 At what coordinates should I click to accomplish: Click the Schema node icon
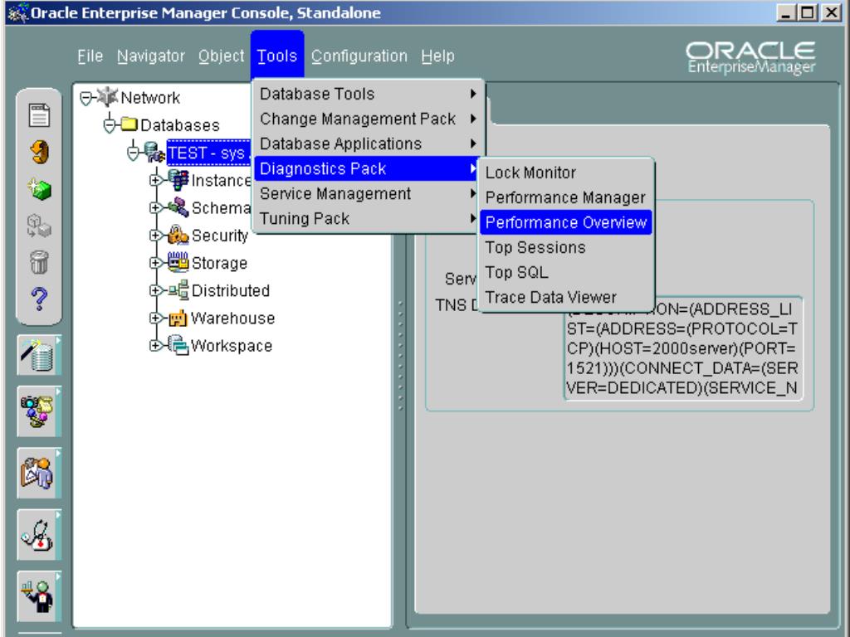tap(178, 207)
